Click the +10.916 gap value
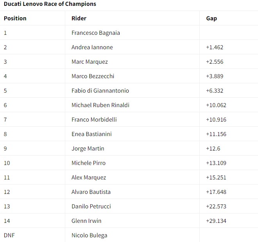Image resolution: width=258 pixels, height=242 pixels. click(216, 120)
